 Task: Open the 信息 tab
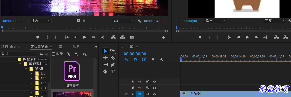coord(76,47)
